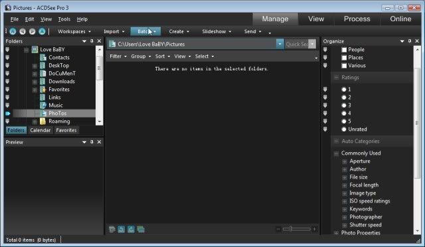Open the Import dropdown

coord(114,31)
